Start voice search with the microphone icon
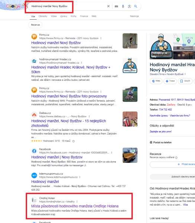The width and height of the screenshot is (195, 223). coord(123,6)
